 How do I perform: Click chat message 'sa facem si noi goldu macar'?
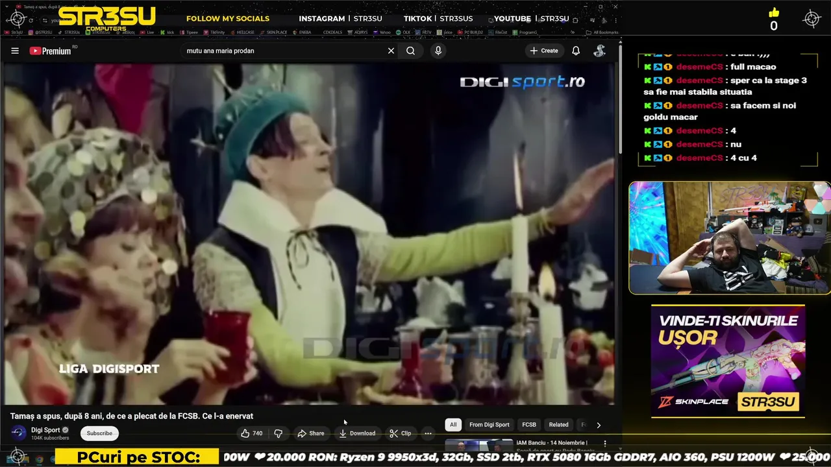tap(719, 111)
